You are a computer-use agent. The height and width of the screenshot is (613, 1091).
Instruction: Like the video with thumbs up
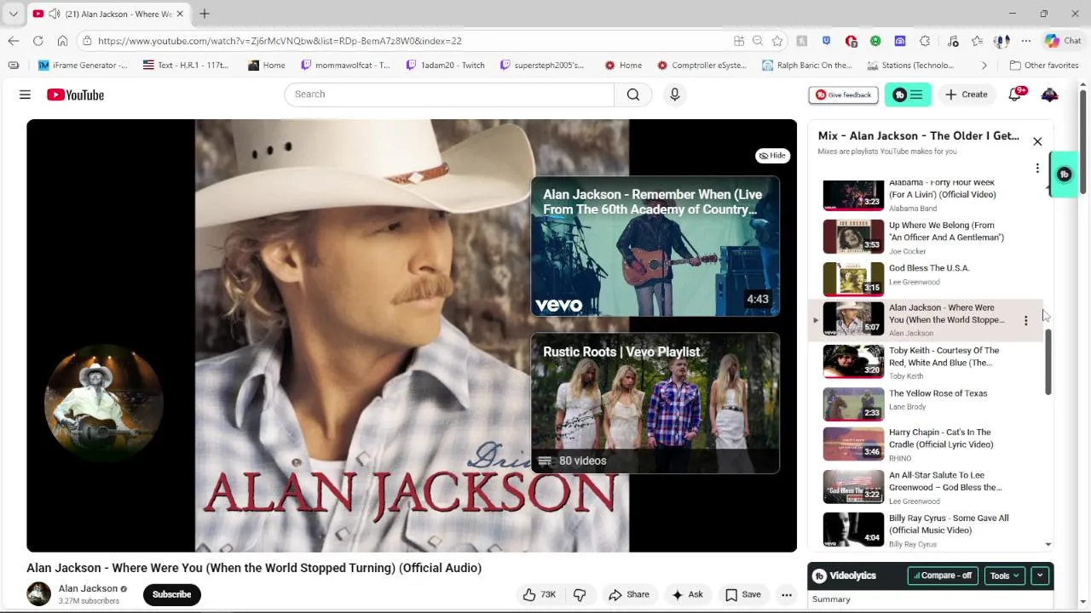(x=539, y=595)
